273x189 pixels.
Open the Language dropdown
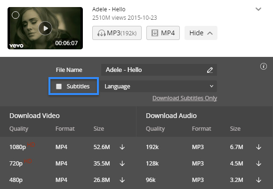pyautogui.click(x=159, y=86)
